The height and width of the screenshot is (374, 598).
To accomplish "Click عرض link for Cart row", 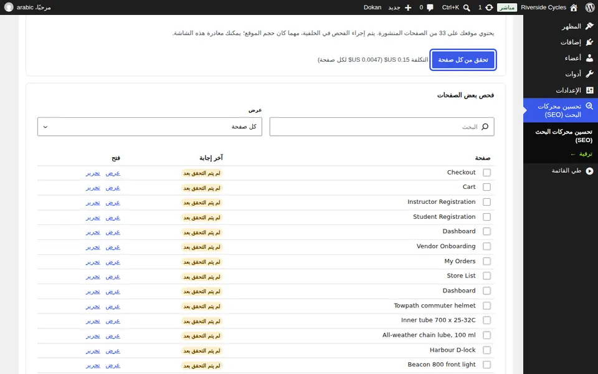I will point(113,188).
